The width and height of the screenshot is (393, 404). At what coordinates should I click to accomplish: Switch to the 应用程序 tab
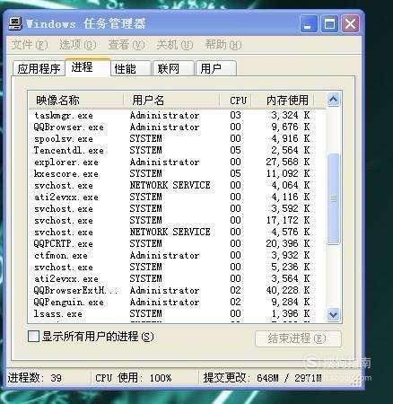pyautogui.click(x=39, y=69)
